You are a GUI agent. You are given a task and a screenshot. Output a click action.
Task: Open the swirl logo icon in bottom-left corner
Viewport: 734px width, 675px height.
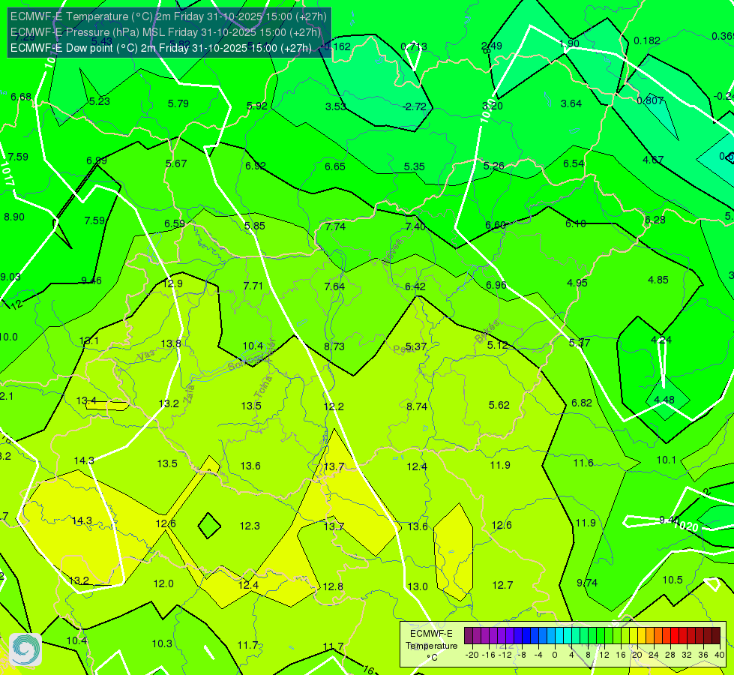pos(25,649)
